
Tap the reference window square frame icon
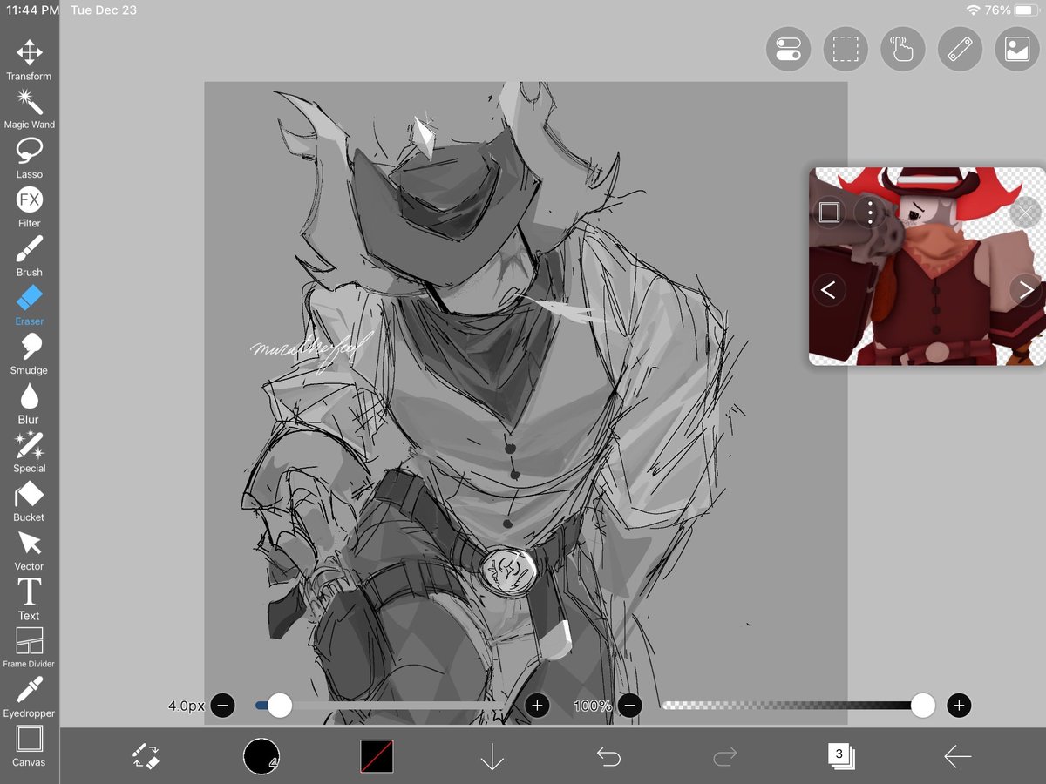[829, 212]
